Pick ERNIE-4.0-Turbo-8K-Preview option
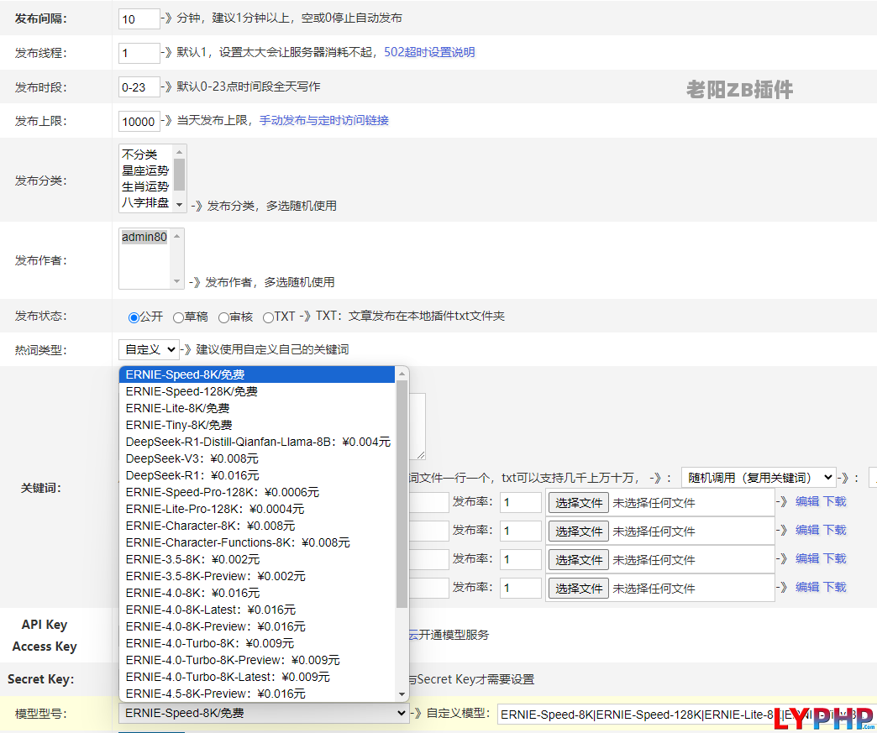 tap(257, 660)
